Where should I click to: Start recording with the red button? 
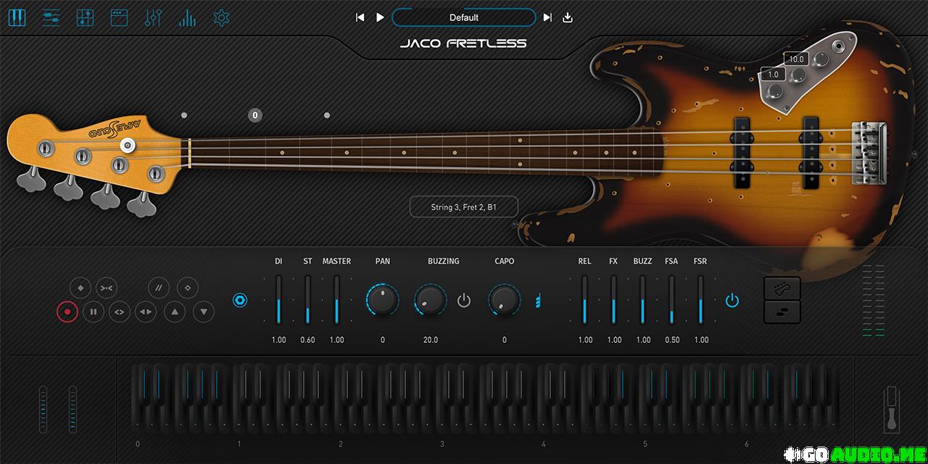tap(67, 312)
